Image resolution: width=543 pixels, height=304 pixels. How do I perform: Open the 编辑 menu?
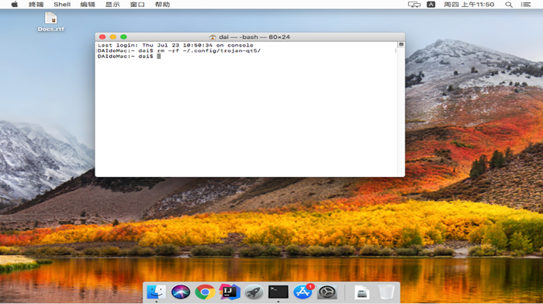pyautogui.click(x=87, y=5)
